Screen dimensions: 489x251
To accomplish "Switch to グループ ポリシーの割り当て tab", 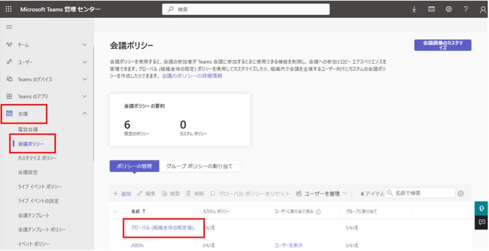I will pos(199,166).
